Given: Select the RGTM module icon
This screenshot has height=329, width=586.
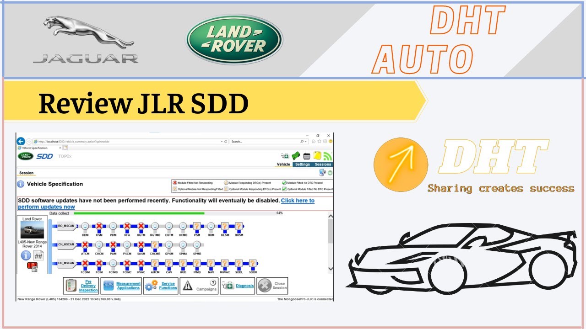Looking at the screenshot, I should (141, 226).
